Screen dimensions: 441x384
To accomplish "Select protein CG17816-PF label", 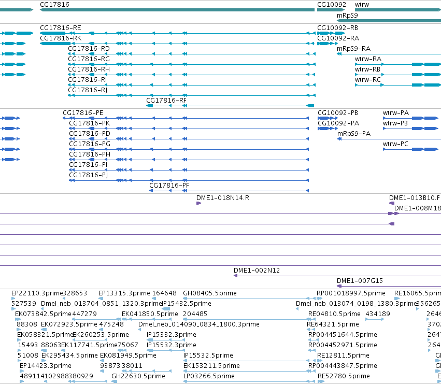I will point(169,186).
